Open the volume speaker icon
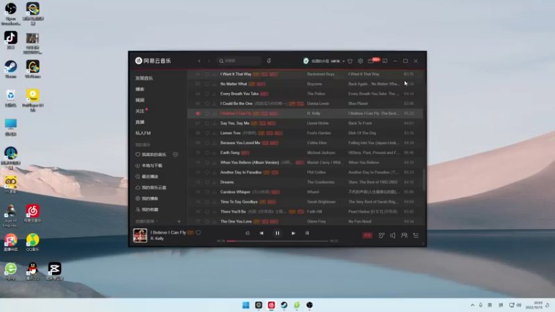This screenshot has height=312, width=555. [x=393, y=235]
